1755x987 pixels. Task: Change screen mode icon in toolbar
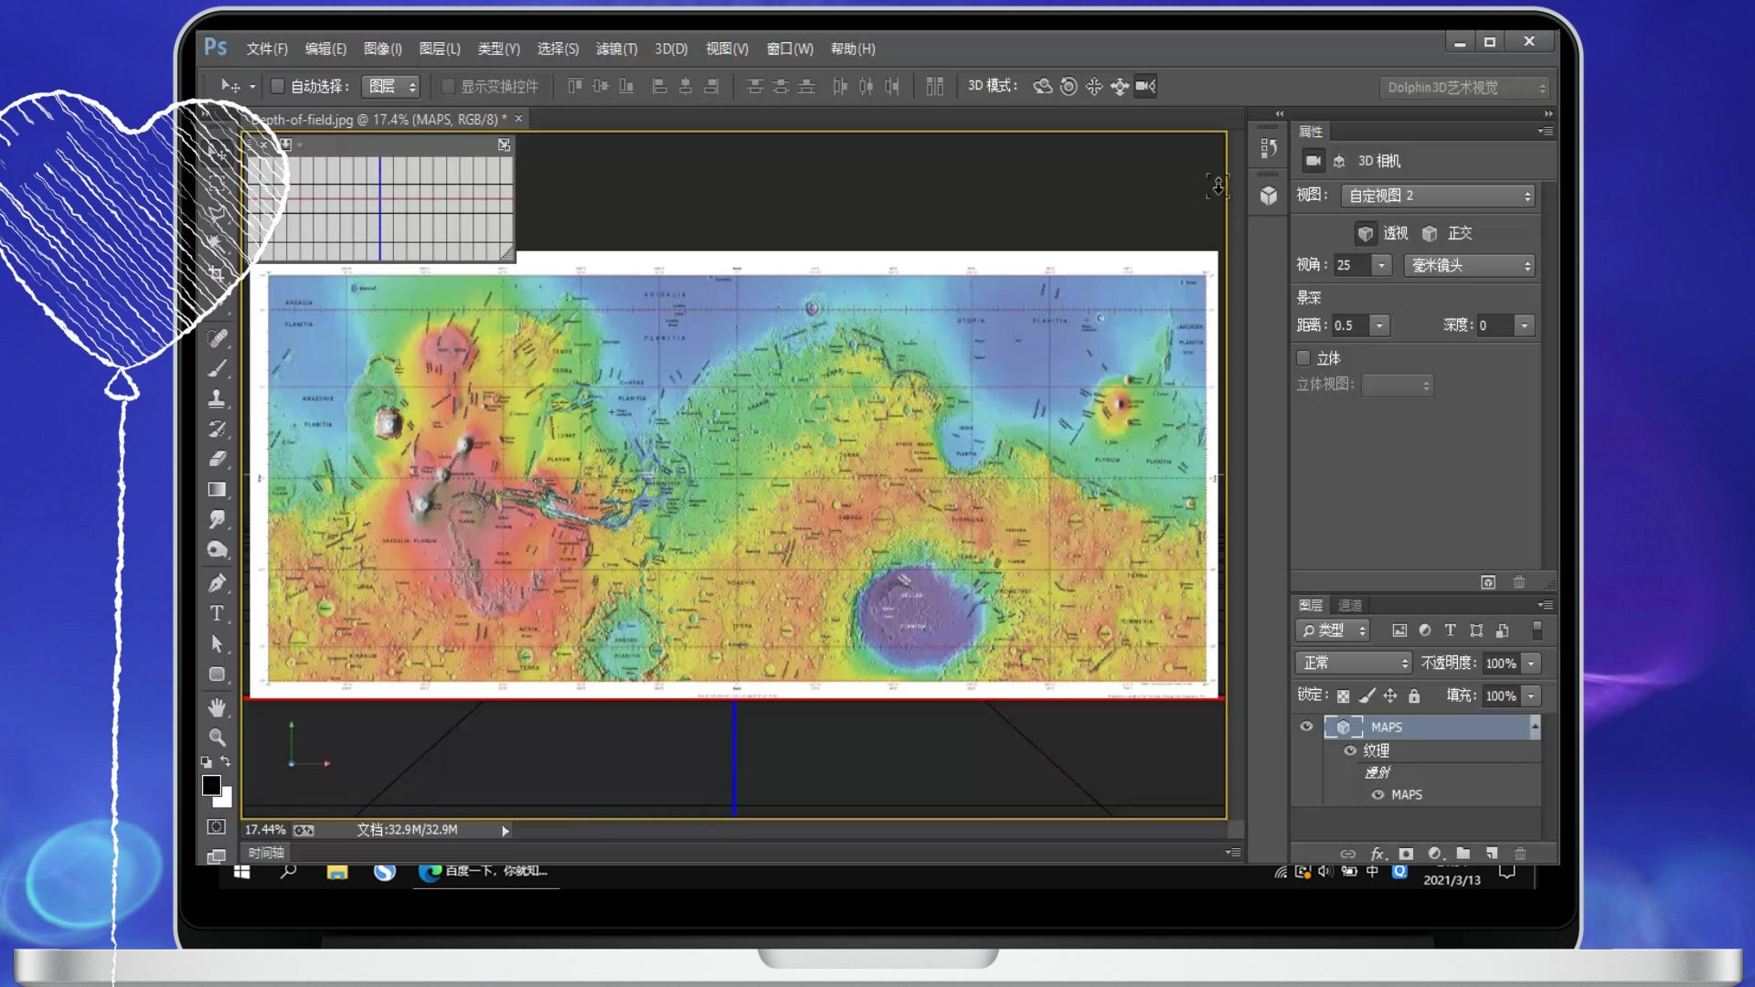coord(217,856)
